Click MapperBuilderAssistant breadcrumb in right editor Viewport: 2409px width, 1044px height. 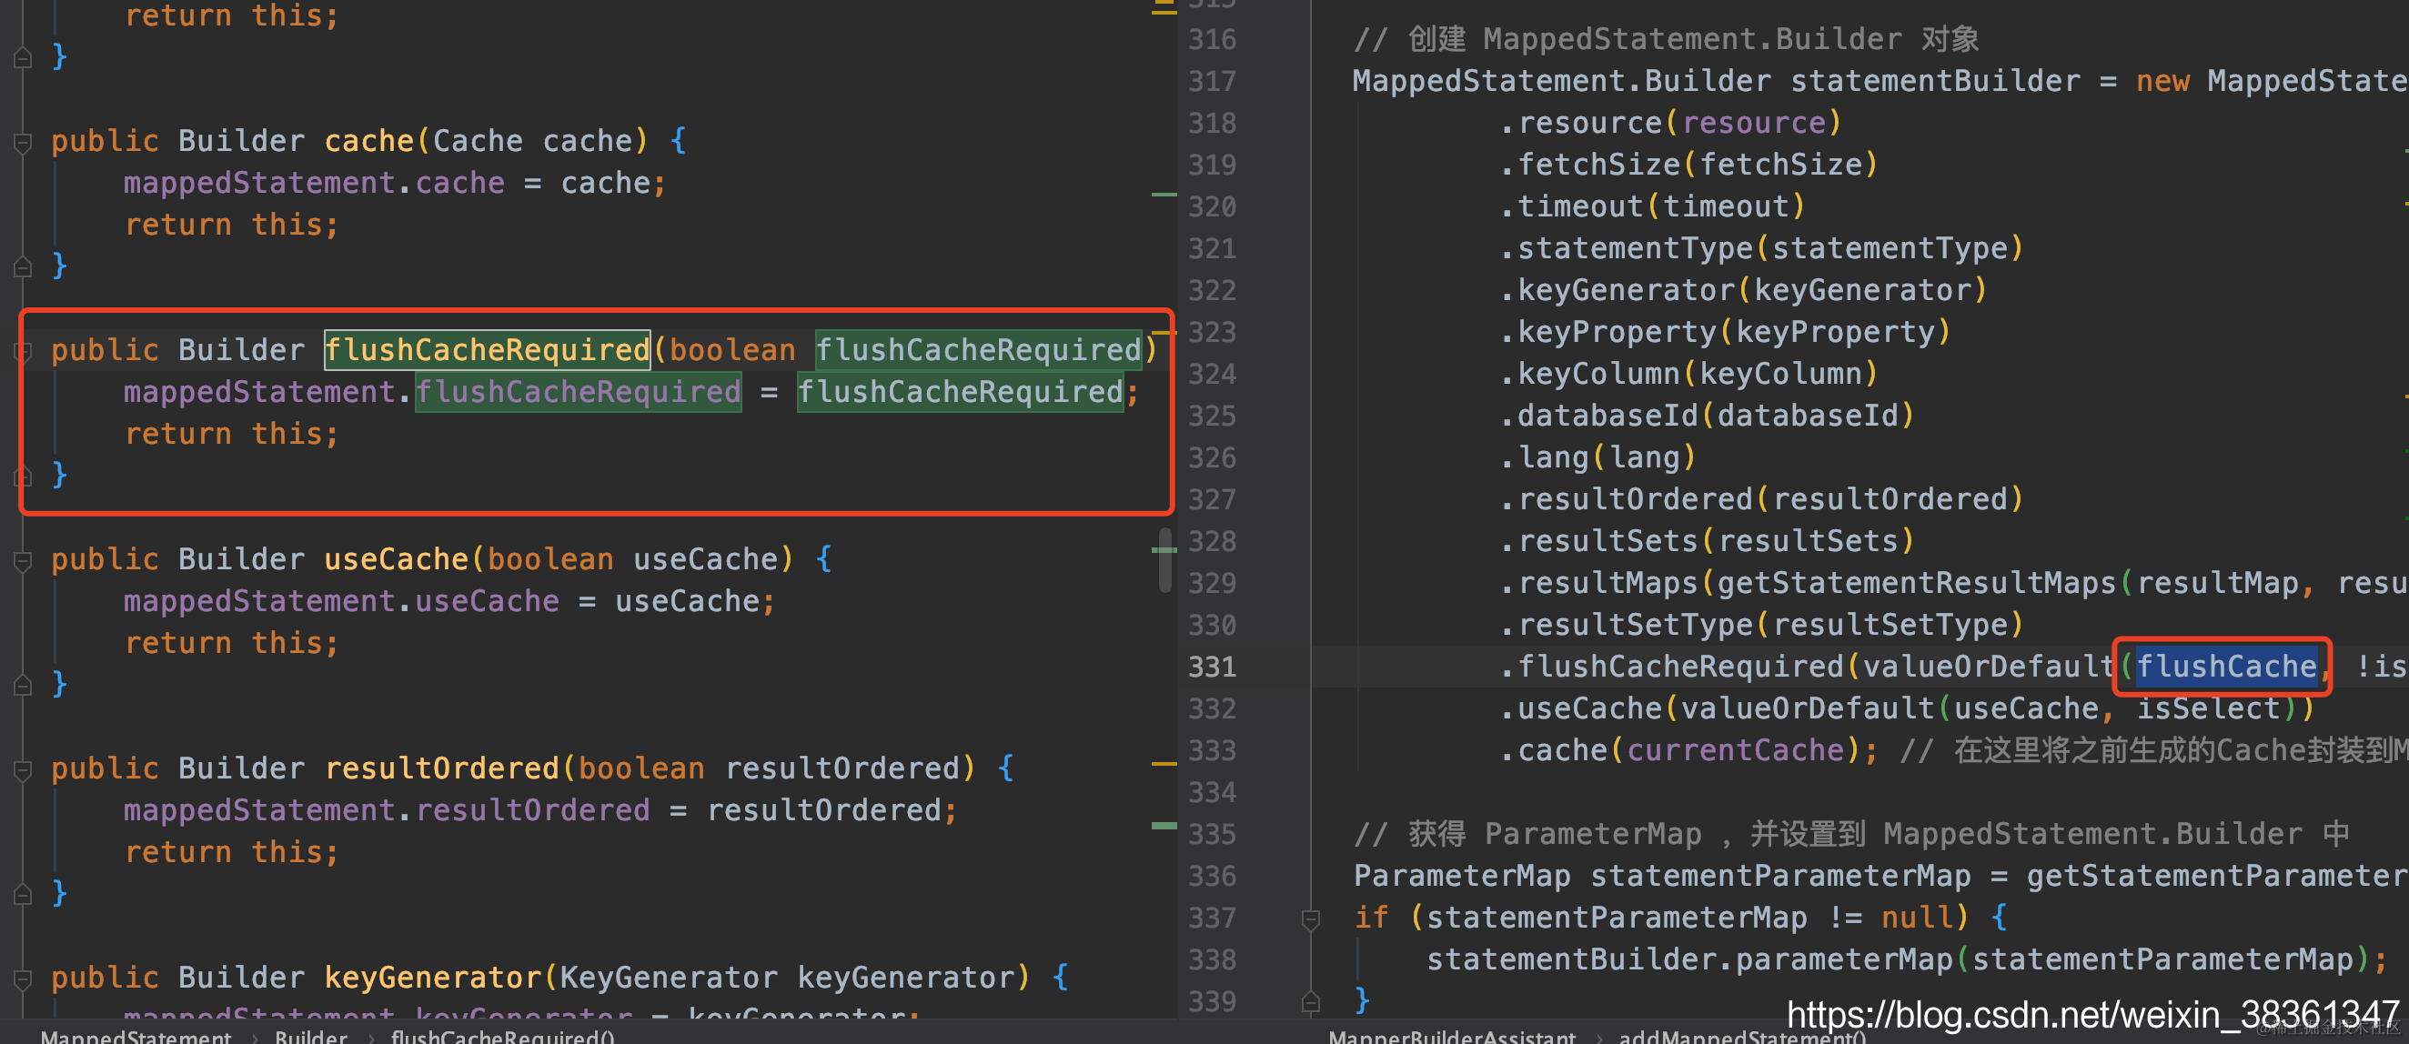tap(1451, 1036)
